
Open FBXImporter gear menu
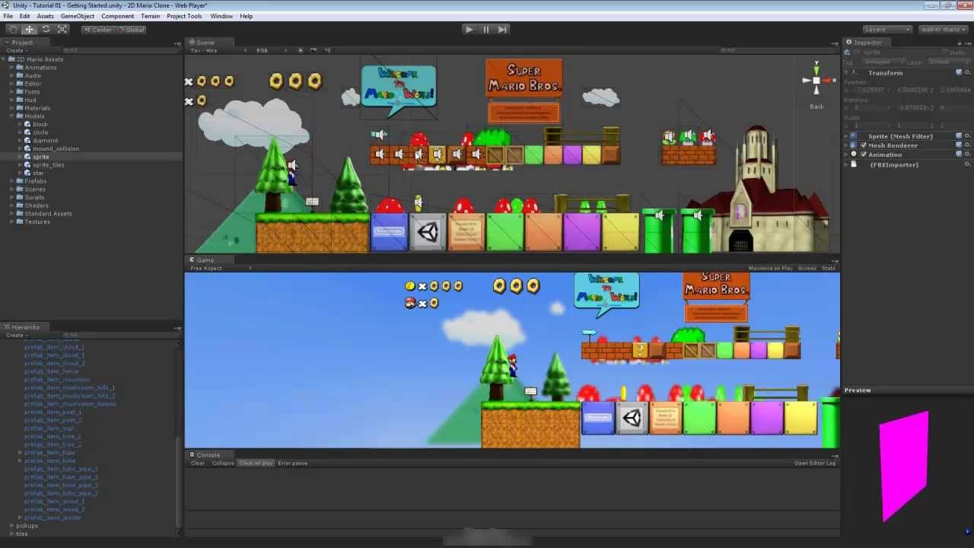(967, 164)
